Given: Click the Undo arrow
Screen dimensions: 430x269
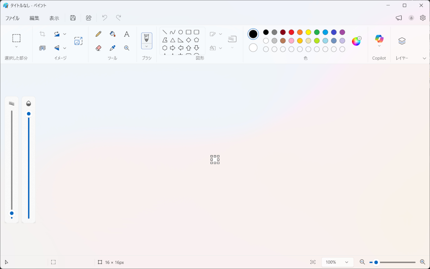Looking at the screenshot, I should point(105,18).
